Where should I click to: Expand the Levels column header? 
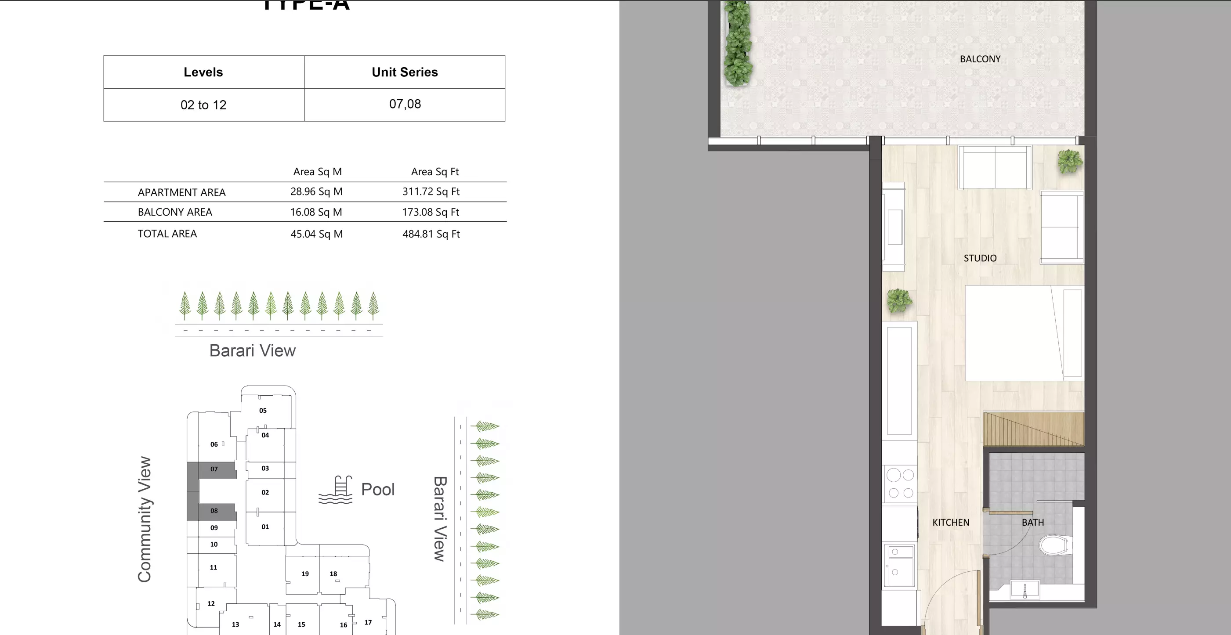203,72
